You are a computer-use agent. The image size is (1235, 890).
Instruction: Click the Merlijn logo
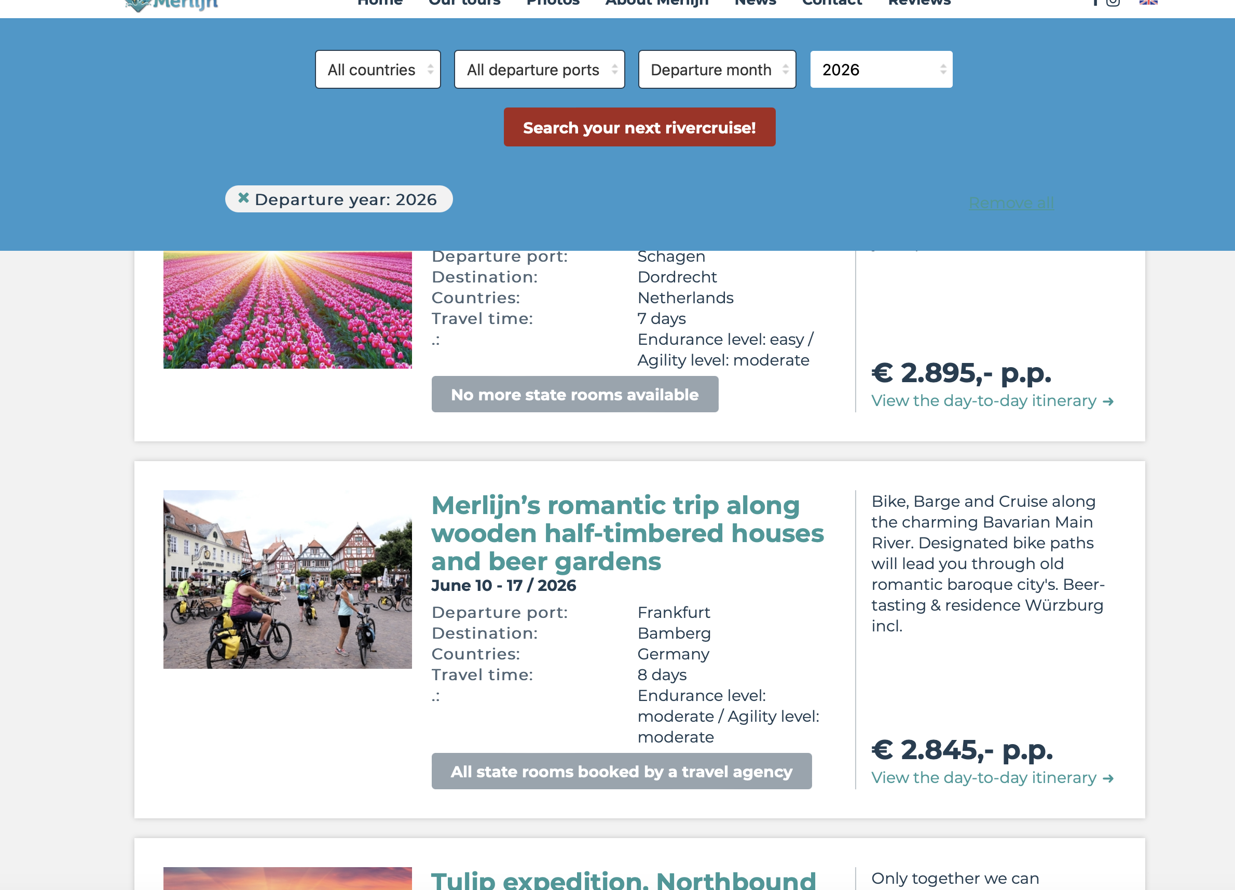point(171,4)
